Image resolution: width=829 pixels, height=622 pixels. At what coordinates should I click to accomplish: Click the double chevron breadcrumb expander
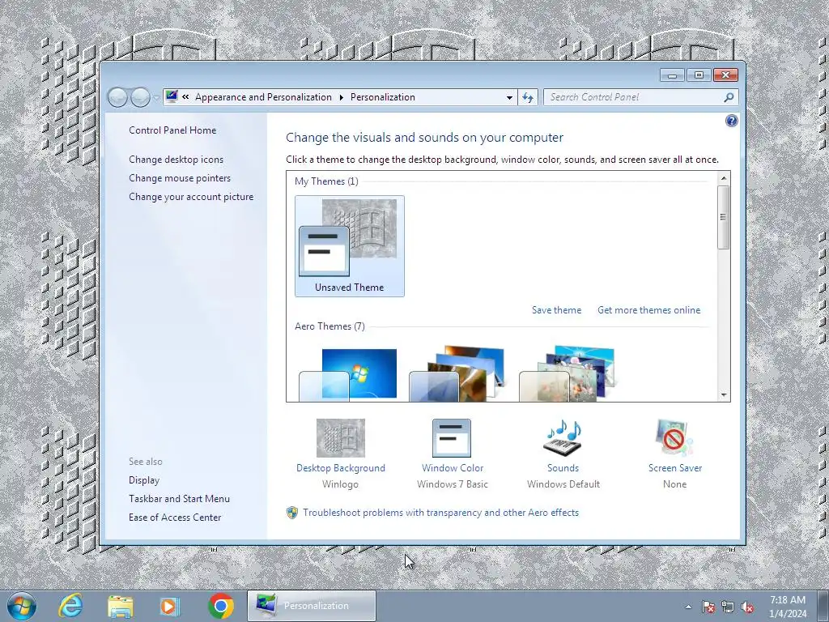tap(185, 97)
